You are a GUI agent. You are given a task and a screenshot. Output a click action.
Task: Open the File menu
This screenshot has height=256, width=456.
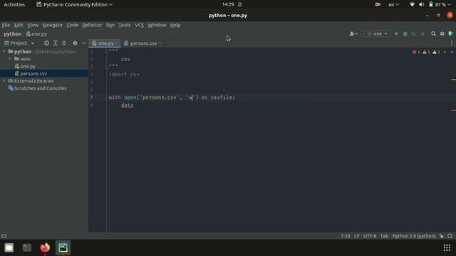6,25
